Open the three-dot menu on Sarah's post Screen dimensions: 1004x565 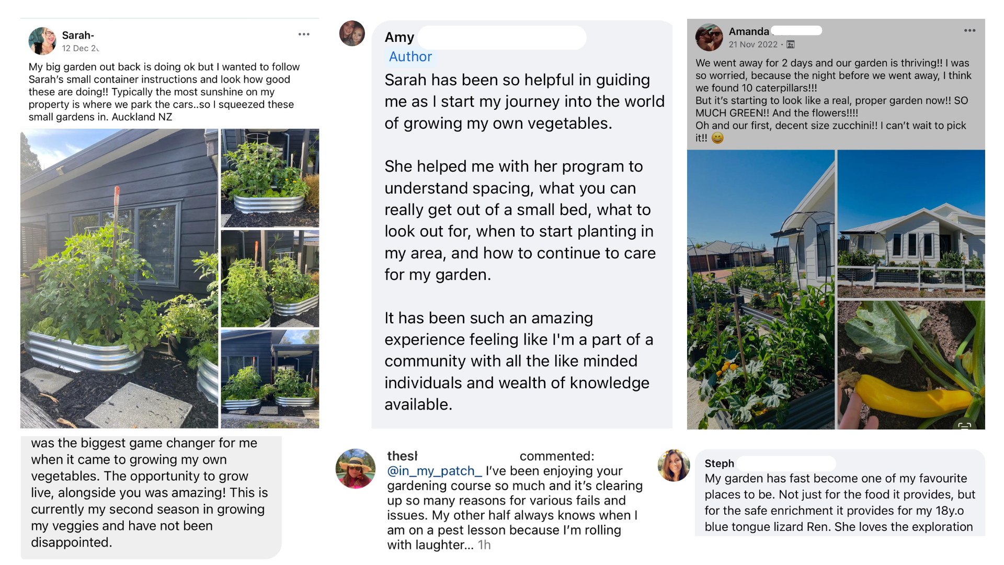(304, 35)
